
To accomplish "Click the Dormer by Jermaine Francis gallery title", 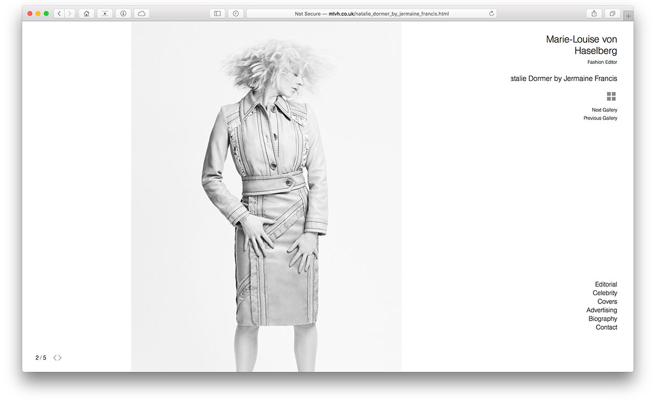I will 564,79.
